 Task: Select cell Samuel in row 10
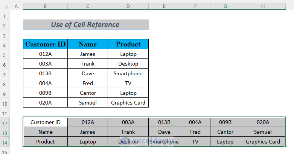(88, 103)
